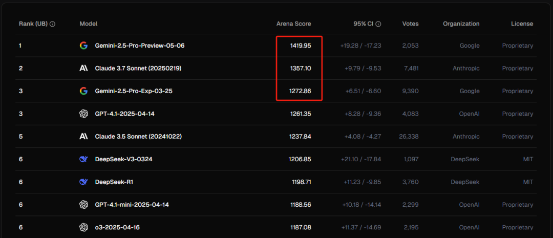This screenshot has width=553, height=238.
Task: Click the OpenAI logo beside GPT-4.1-mini-2025-04-14
Action: click(83, 205)
